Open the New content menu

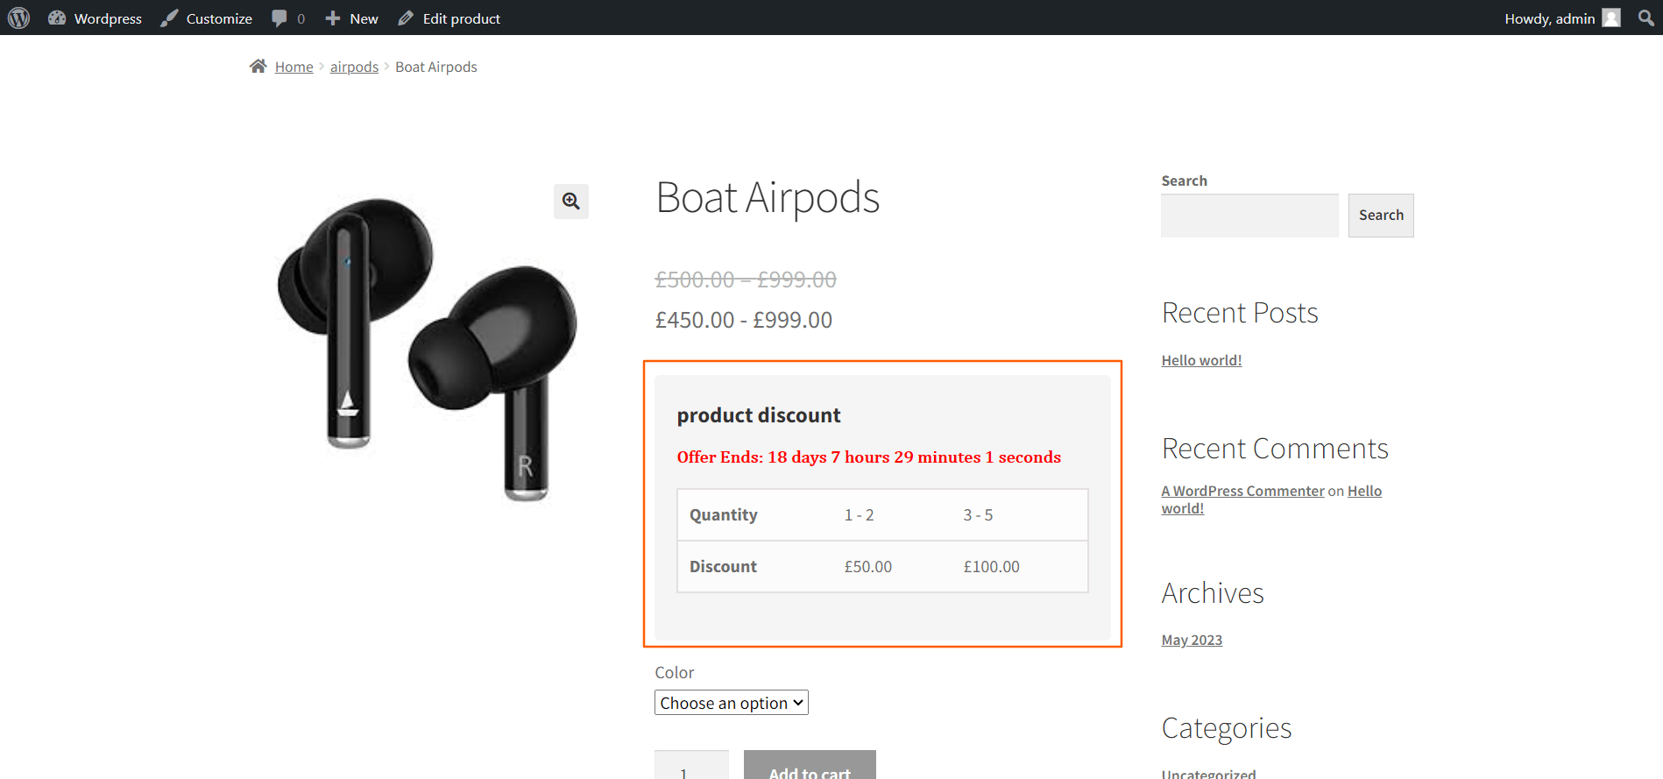(351, 18)
